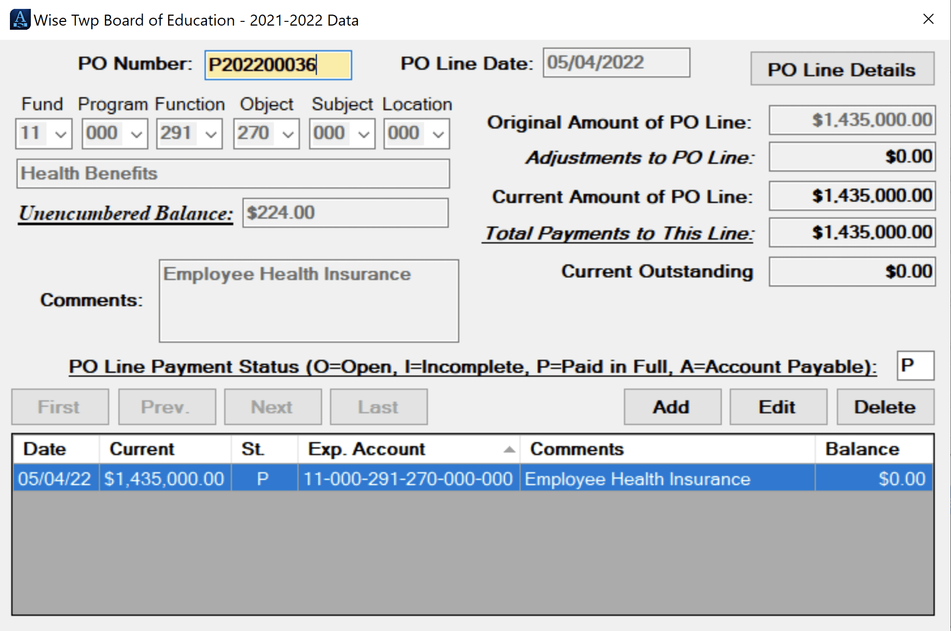This screenshot has width=951, height=631.
Task: Expand the Function code dropdown
Action: (211, 133)
